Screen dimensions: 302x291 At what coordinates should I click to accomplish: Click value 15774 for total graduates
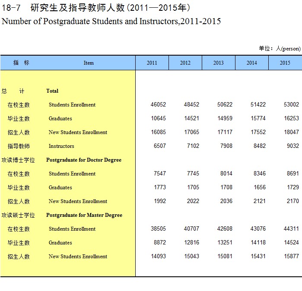[x=258, y=118]
